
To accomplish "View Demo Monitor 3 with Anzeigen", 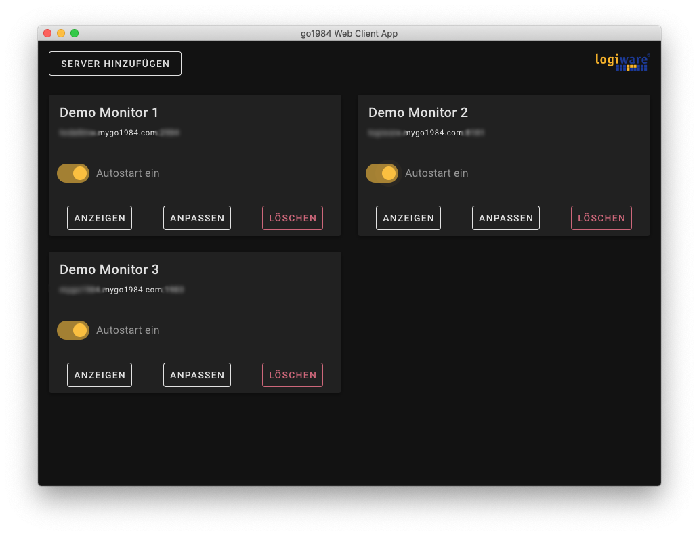I will click(100, 375).
